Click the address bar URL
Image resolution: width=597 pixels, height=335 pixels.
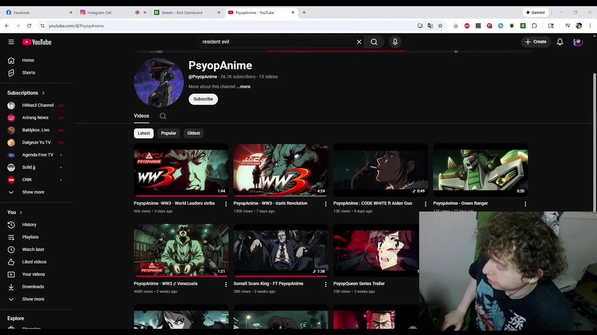pos(76,26)
